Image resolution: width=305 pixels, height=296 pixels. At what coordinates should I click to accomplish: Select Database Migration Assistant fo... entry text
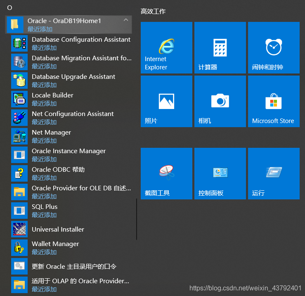click(x=82, y=58)
